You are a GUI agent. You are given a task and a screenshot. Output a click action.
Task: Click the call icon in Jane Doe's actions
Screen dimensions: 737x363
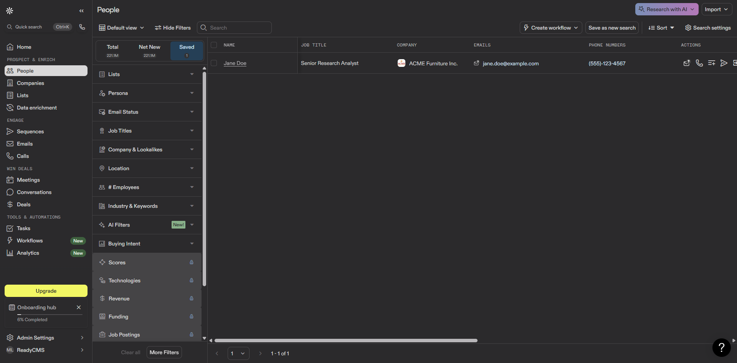(699, 63)
